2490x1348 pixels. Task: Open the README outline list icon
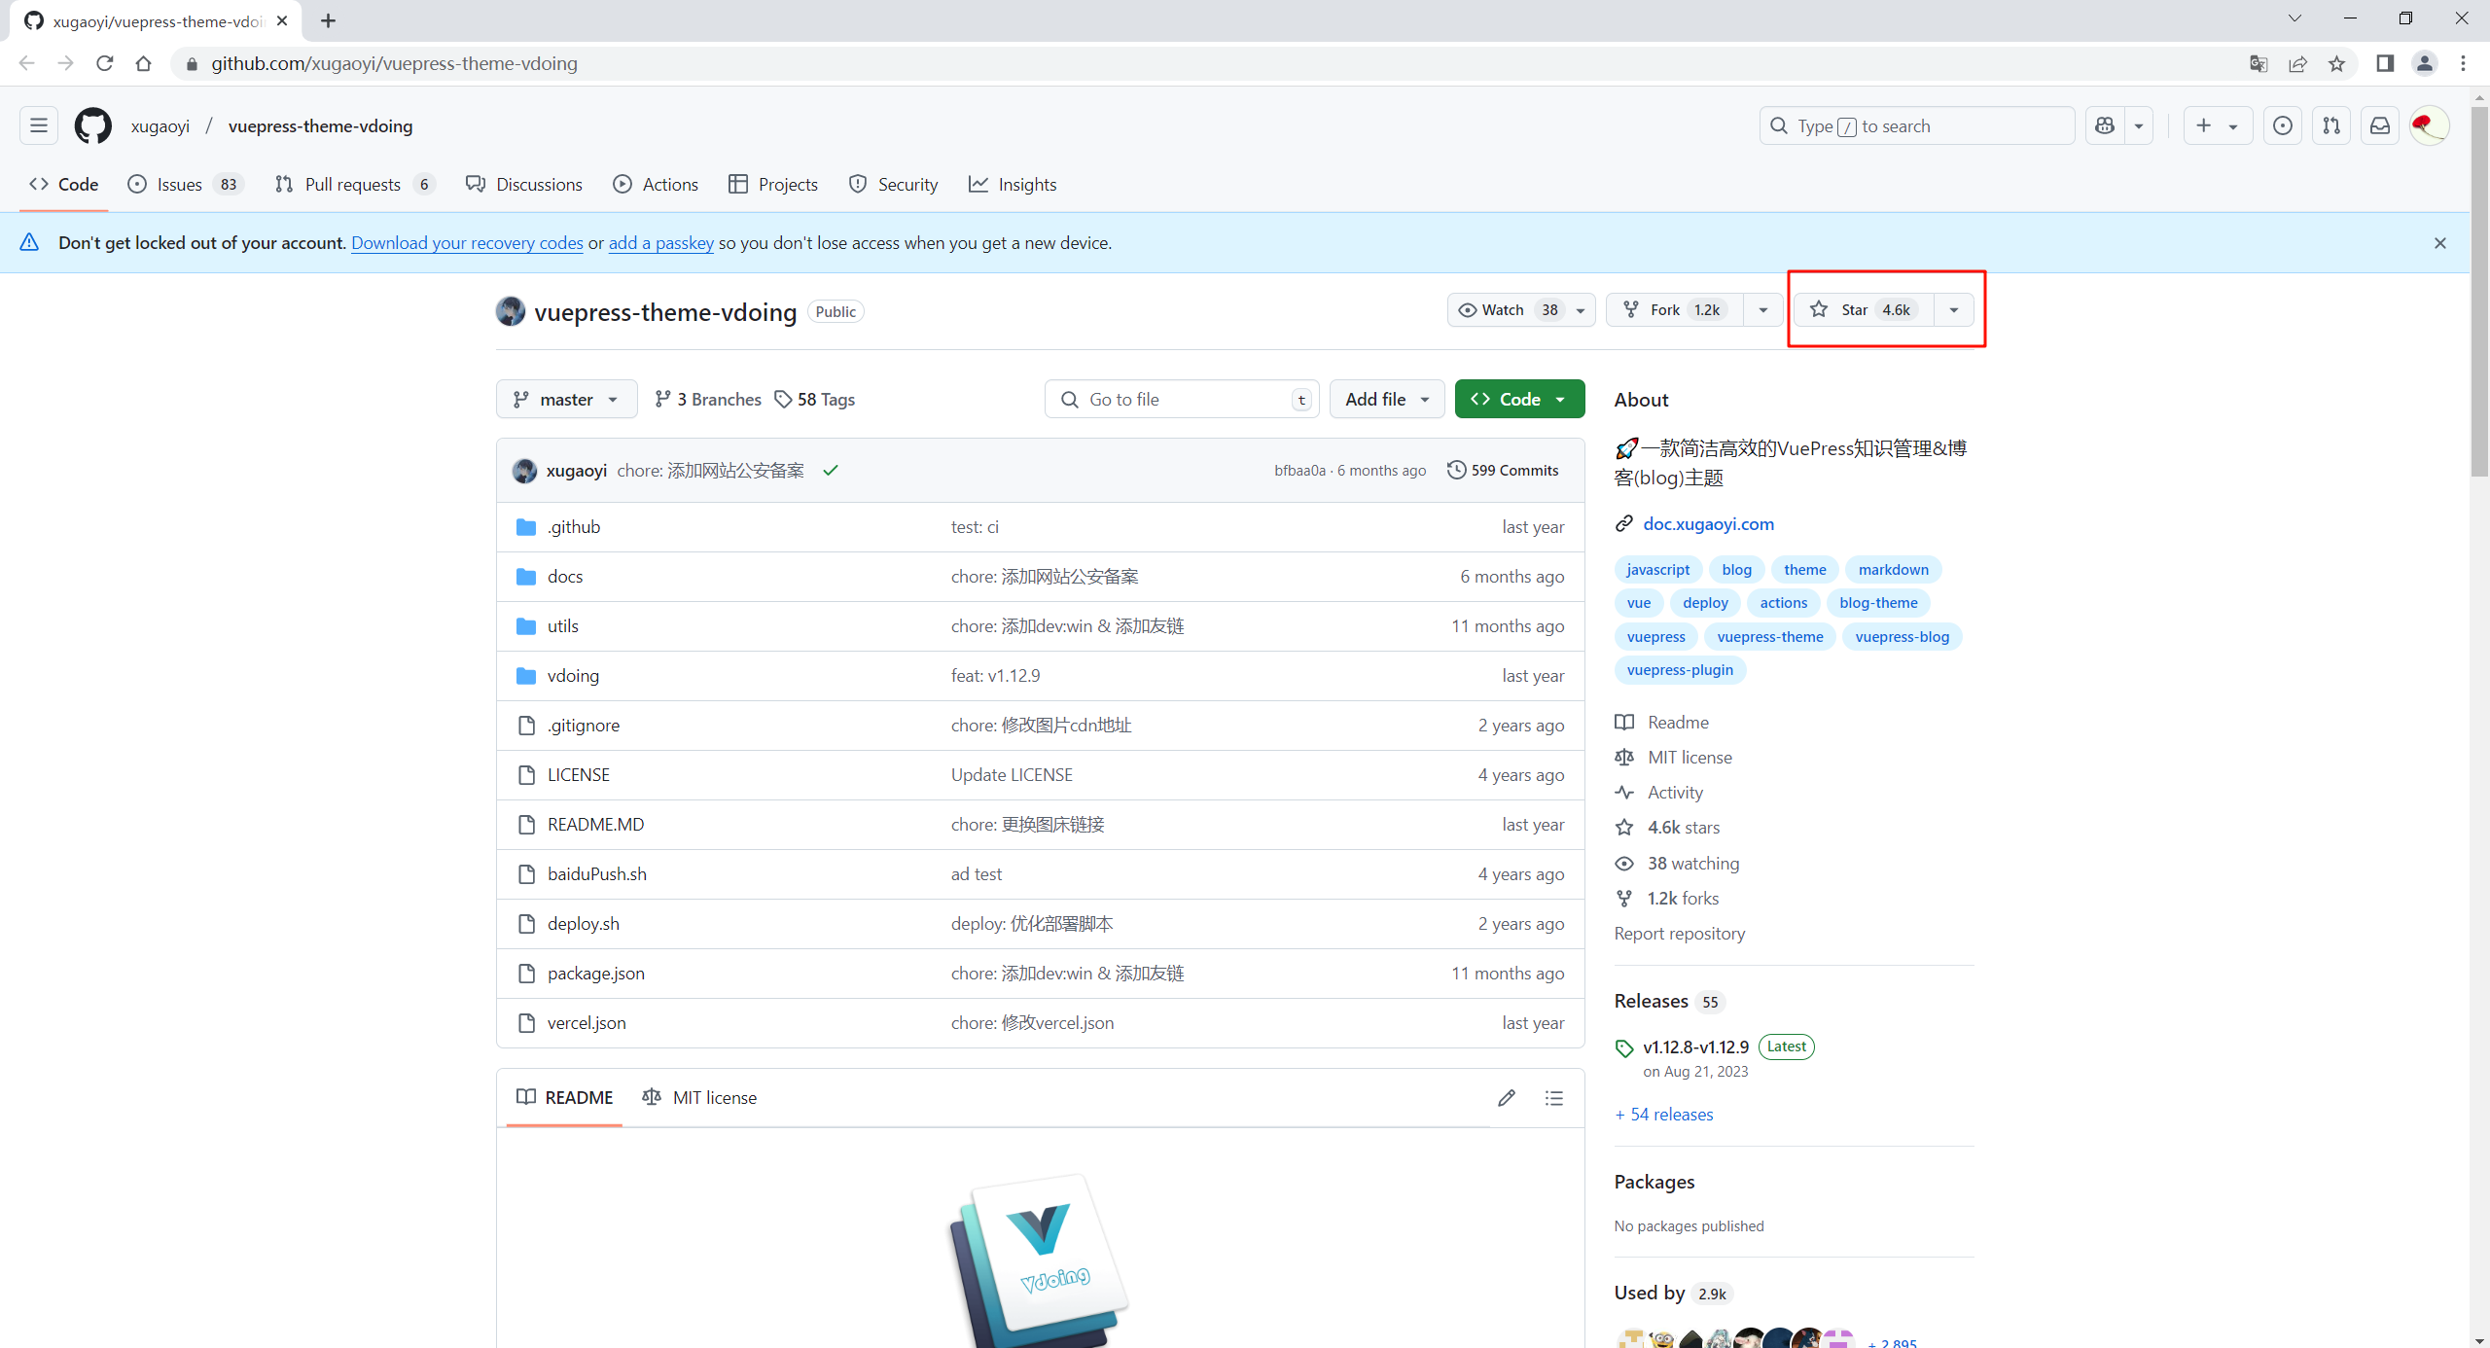[1554, 1097]
